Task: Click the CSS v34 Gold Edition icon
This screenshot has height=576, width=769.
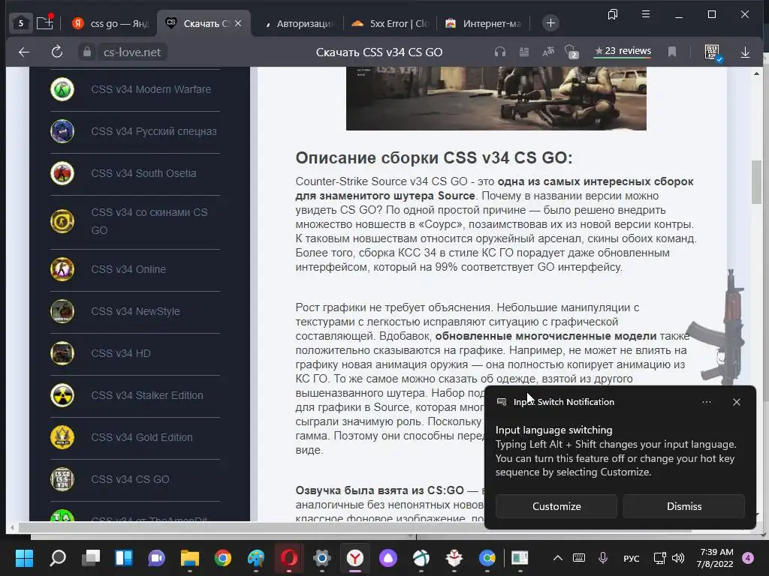Action: click(62, 437)
